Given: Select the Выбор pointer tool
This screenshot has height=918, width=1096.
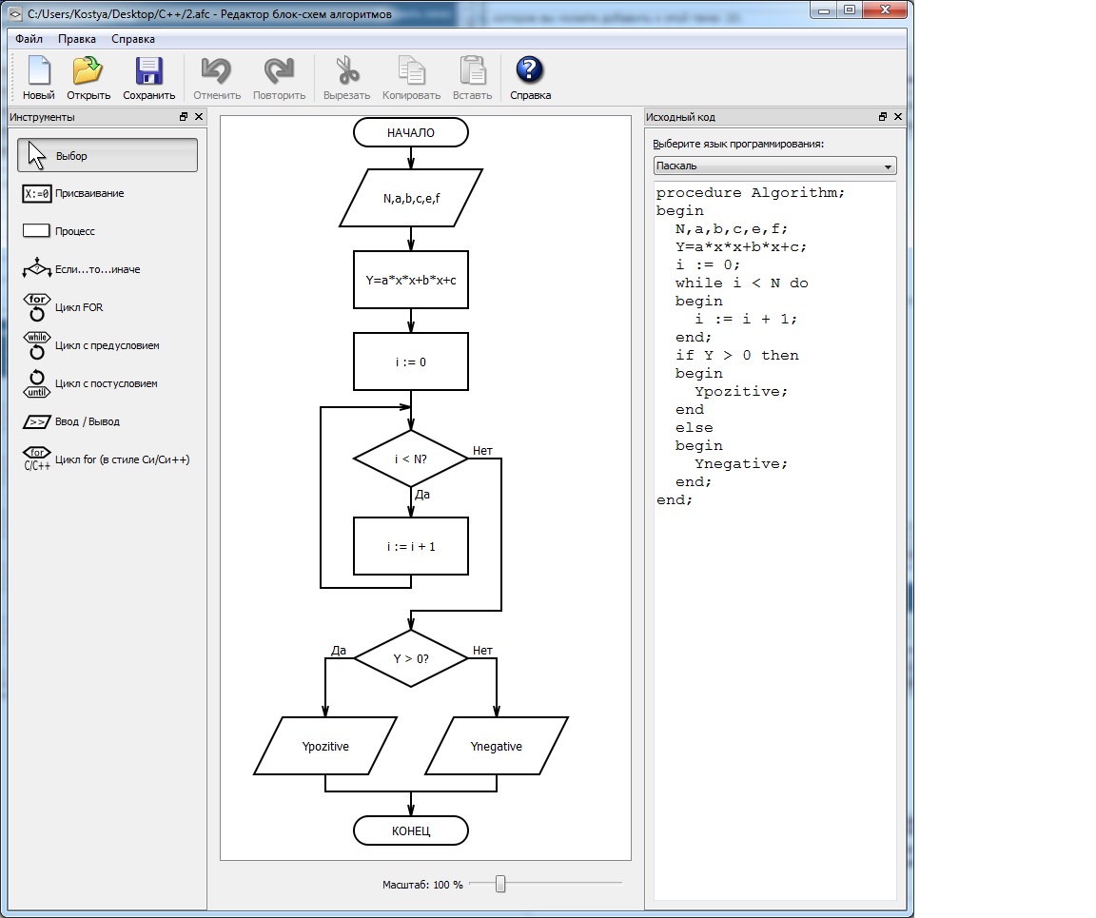Looking at the screenshot, I should (x=108, y=156).
